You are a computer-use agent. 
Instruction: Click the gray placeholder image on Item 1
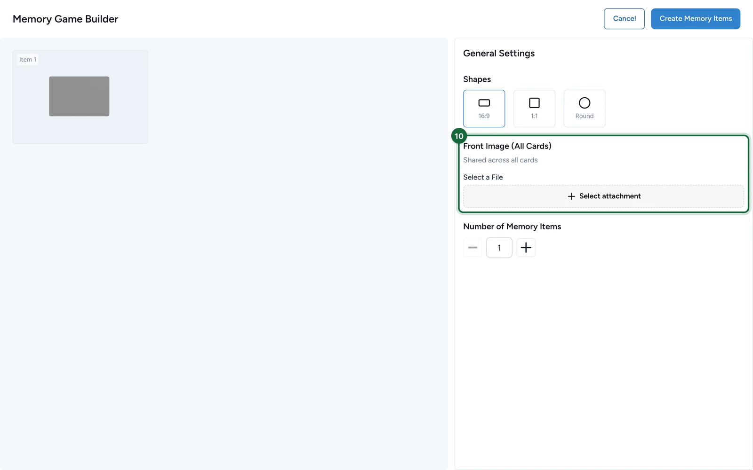pyautogui.click(x=79, y=96)
